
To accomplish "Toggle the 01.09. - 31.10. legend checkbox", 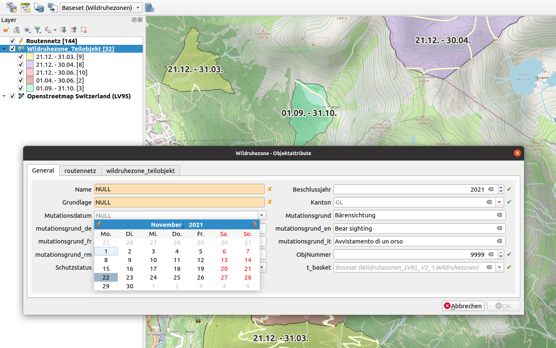I will (21, 88).
